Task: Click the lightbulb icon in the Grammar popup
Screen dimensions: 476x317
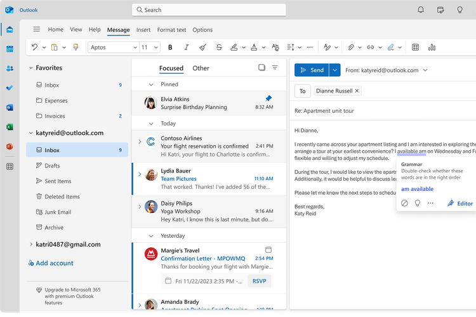Action: (x=418, y=204)
